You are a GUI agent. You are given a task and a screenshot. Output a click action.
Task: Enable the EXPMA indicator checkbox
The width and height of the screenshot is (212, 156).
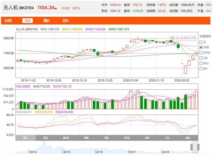coord(201,53)
